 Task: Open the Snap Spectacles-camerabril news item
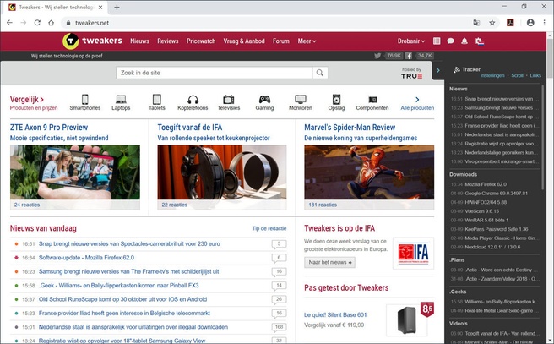(129, 244)
